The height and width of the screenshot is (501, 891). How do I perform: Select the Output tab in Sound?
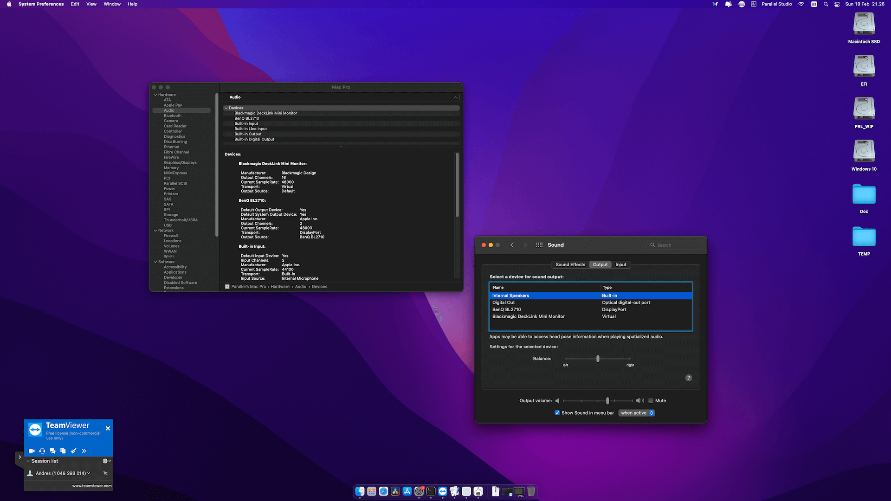(x=600, y=264)
